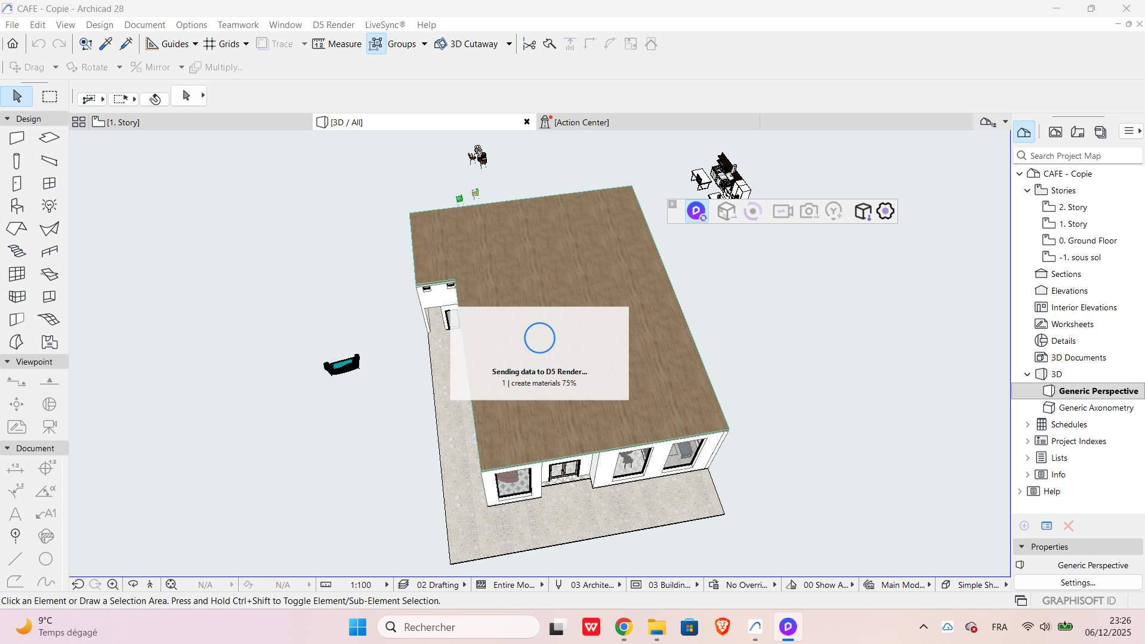Click the Measure tool icon

(319, 44)
